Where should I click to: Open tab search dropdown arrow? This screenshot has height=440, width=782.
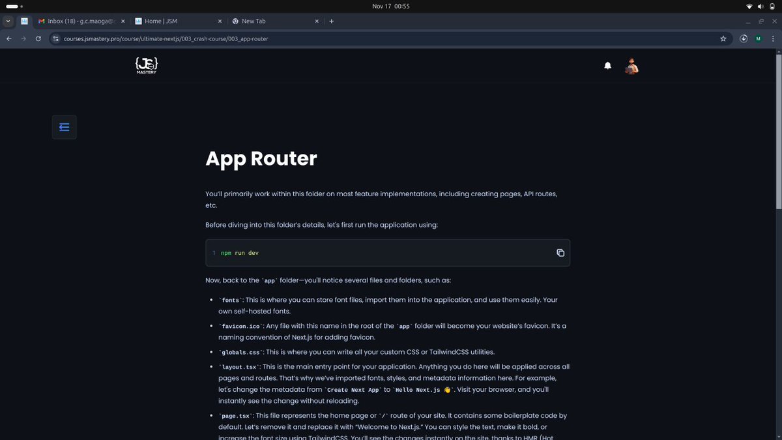8,21
